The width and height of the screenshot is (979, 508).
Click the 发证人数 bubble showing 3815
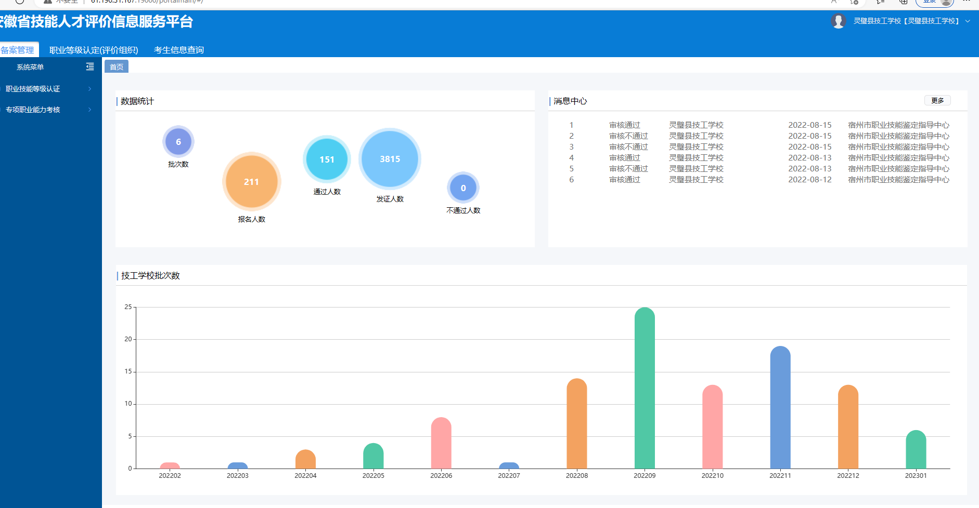[390, 159]
